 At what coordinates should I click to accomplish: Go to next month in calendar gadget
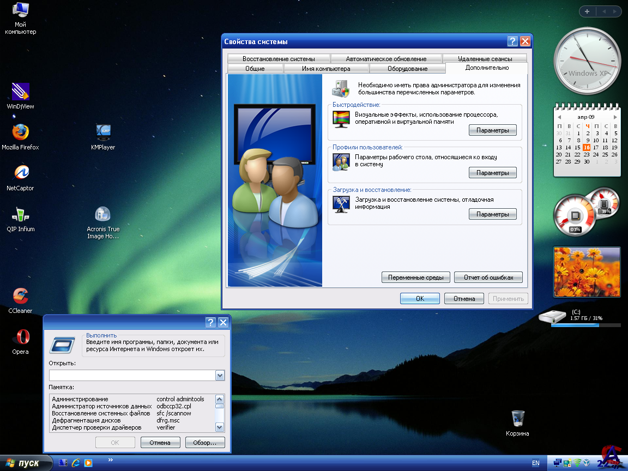pyautogui.click(x=615, y=117)
